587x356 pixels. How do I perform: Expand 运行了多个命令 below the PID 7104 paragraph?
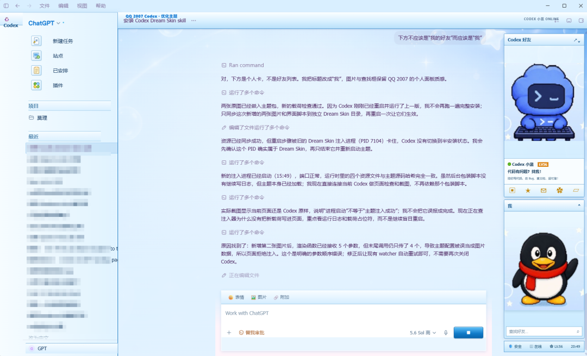(x=242, y=163)
